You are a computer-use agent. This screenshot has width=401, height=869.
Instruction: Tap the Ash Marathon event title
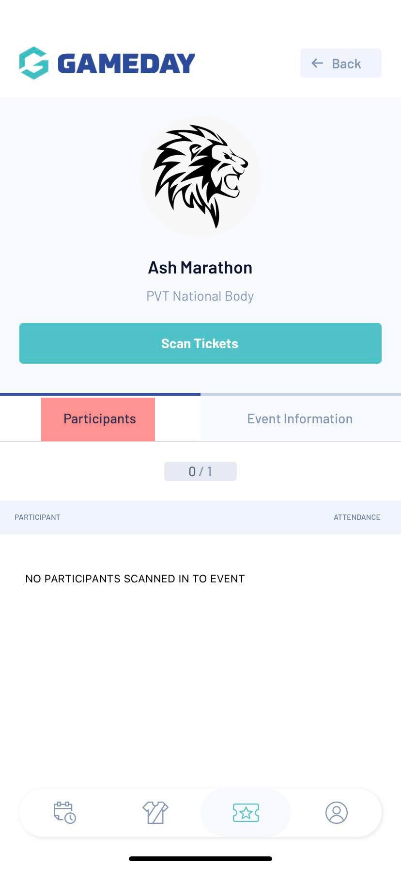click(x=200, y=268)
